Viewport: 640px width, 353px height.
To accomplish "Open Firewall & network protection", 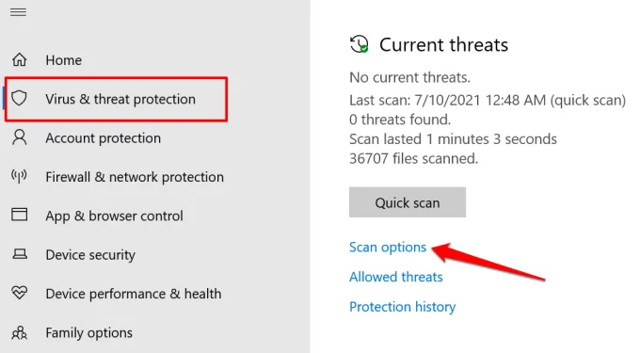I will (135, 177).
